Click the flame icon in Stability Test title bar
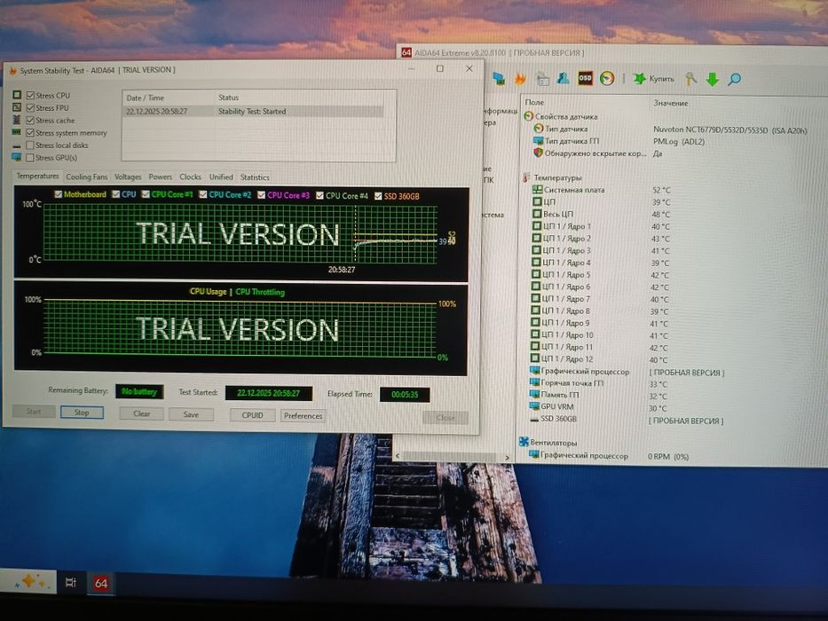The width and height of the screenshot is (828, 621). tap(12, 71)
